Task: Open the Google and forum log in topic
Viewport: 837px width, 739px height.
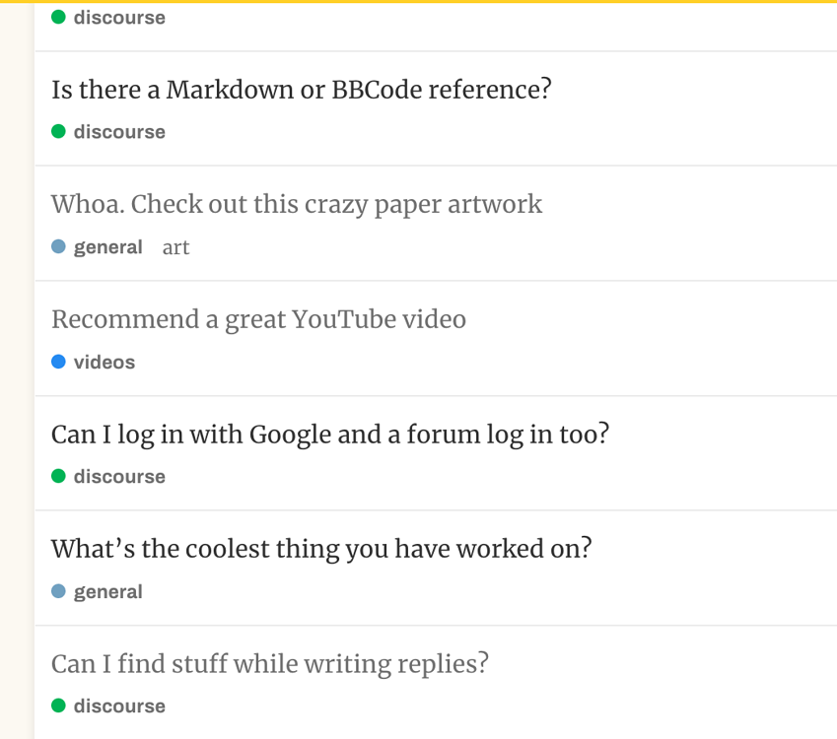Action: (329, 434)
